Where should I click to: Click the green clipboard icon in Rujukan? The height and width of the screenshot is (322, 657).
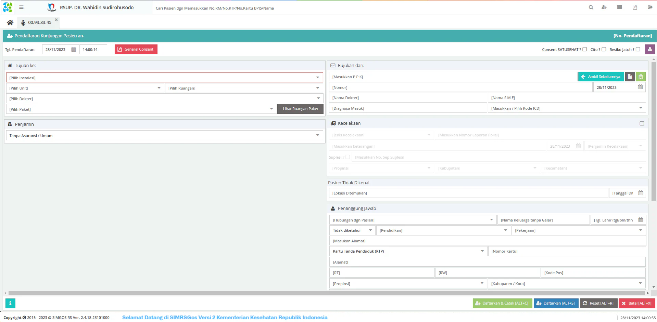(x=641, y=77)
